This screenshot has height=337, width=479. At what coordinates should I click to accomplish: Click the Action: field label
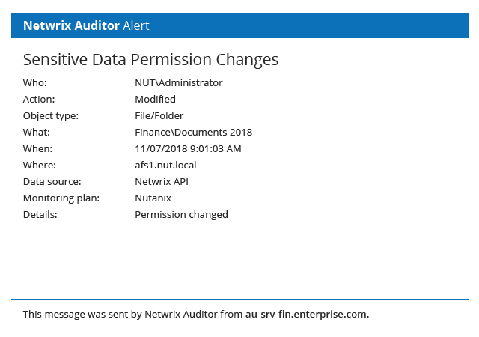coord(39,99)
